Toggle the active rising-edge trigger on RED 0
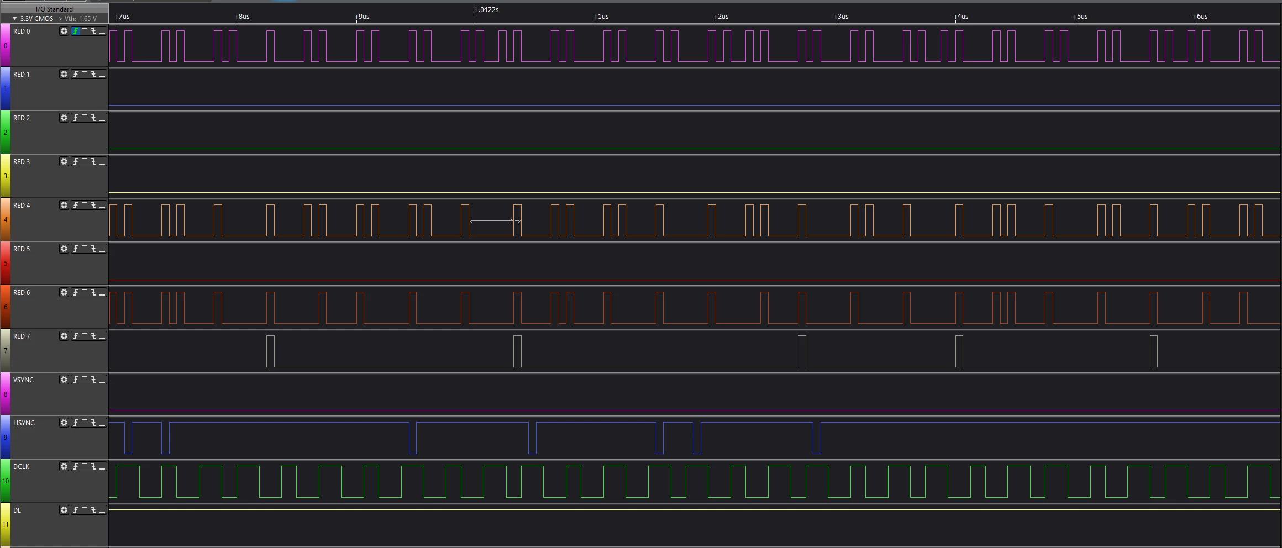 76,31
